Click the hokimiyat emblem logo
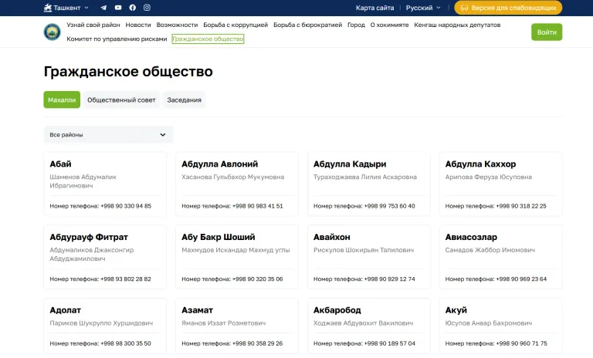 (x=53, y=32)
